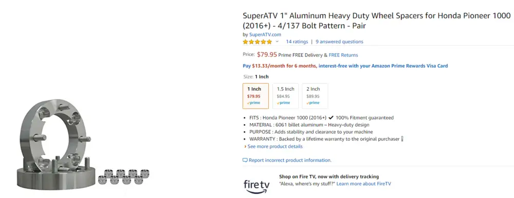Open the 14 ratings link
Viewport: 514px width, 198px height.
297,42
